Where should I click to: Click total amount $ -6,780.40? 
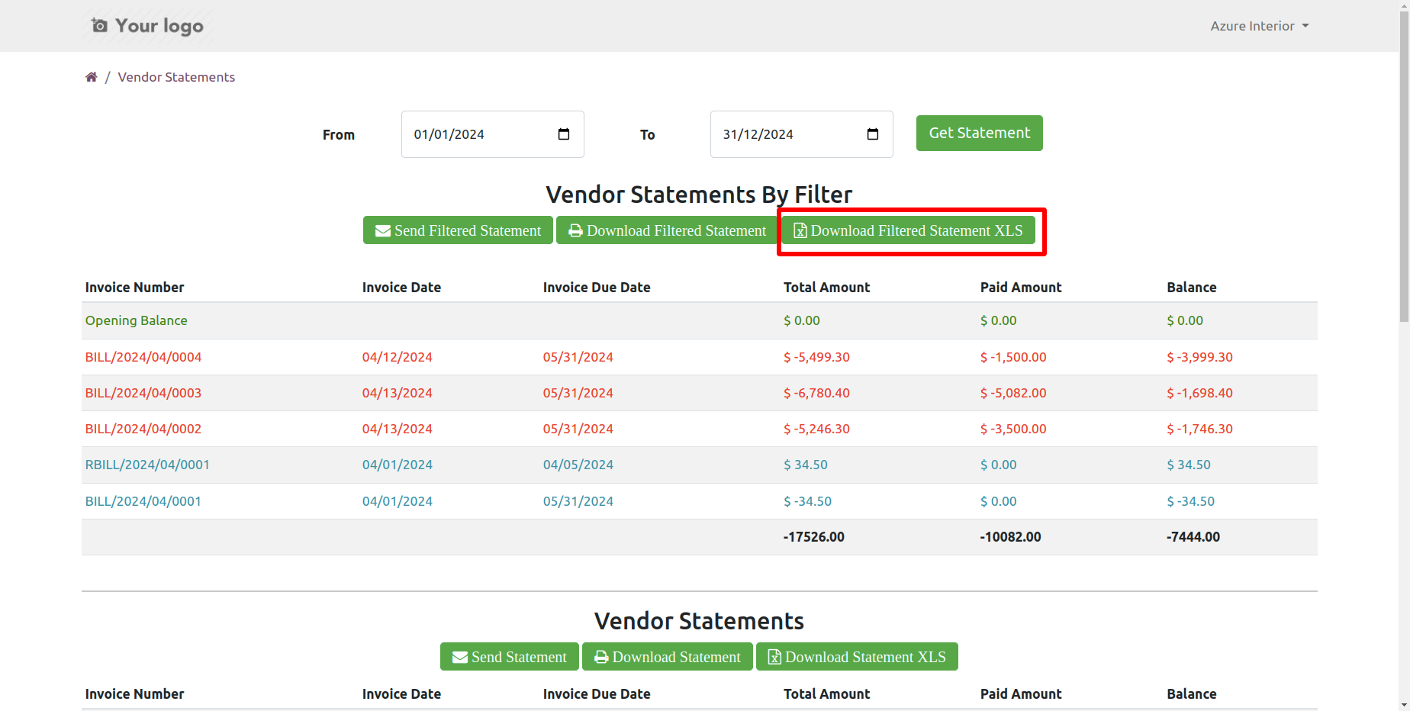816,393
